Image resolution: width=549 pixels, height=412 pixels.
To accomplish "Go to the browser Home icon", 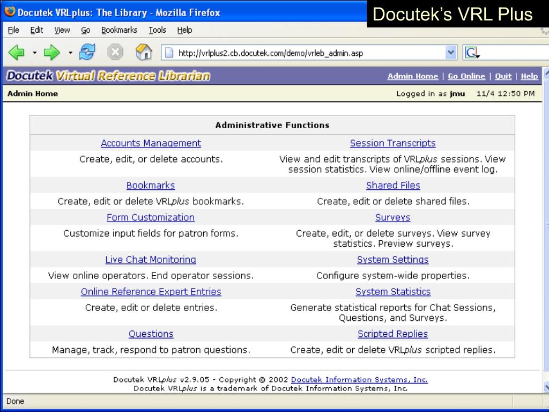I will (x=144, y=52).
